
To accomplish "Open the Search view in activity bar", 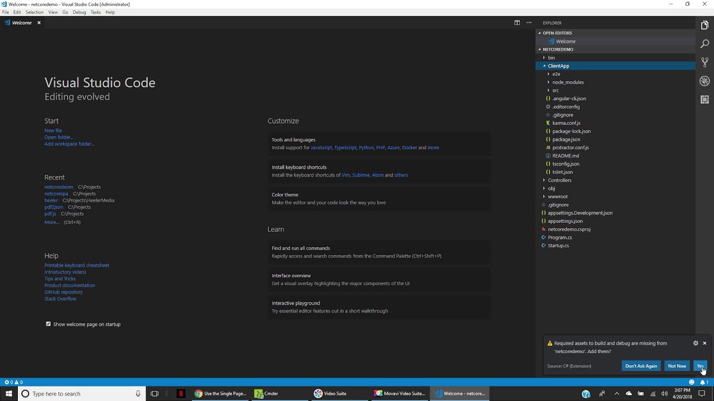I will point(705,44).
